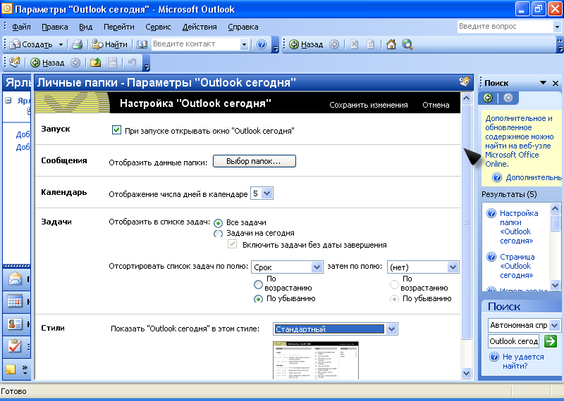Click Forward arrow in advanced toolbar

coord(75,63)
